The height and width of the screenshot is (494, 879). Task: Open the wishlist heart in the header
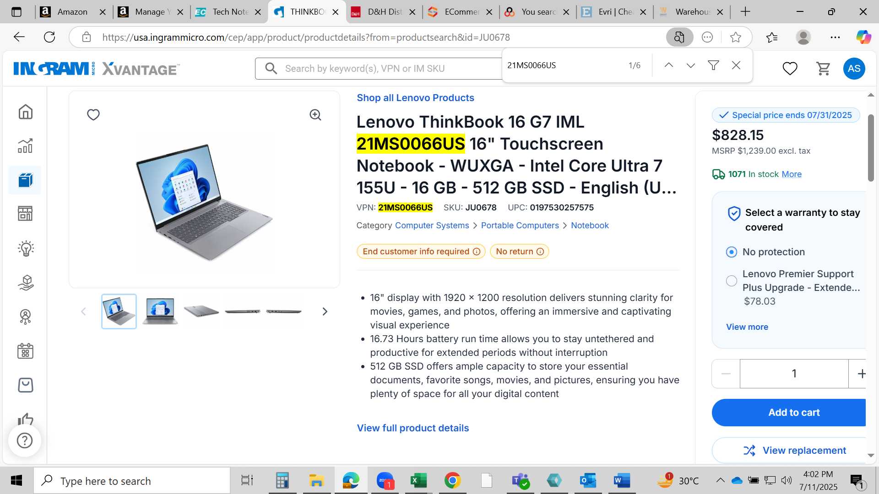[x=790, y=69]
